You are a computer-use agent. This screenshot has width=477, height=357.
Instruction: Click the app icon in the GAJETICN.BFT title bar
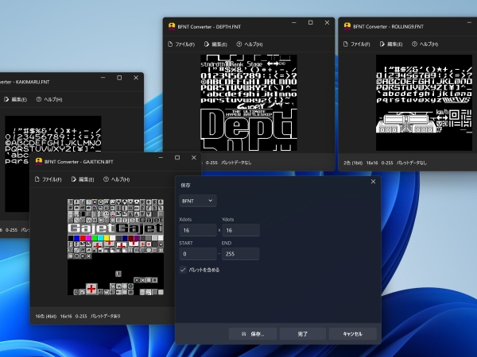(x=39, y=162)
